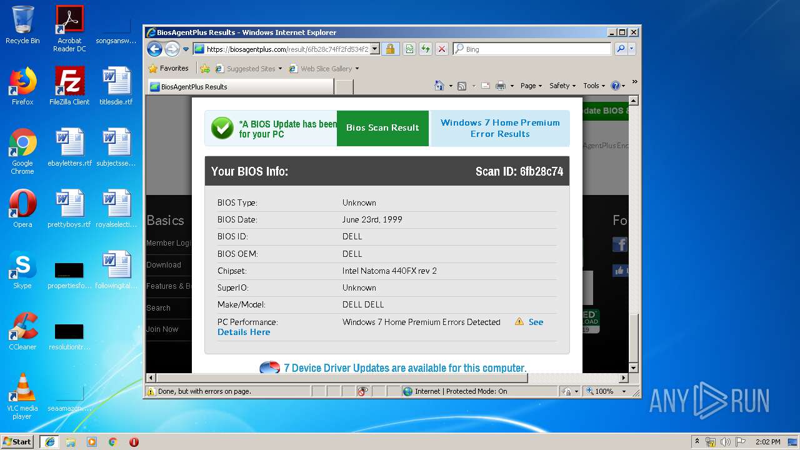Open the Page menu

[x=531, y=86]
